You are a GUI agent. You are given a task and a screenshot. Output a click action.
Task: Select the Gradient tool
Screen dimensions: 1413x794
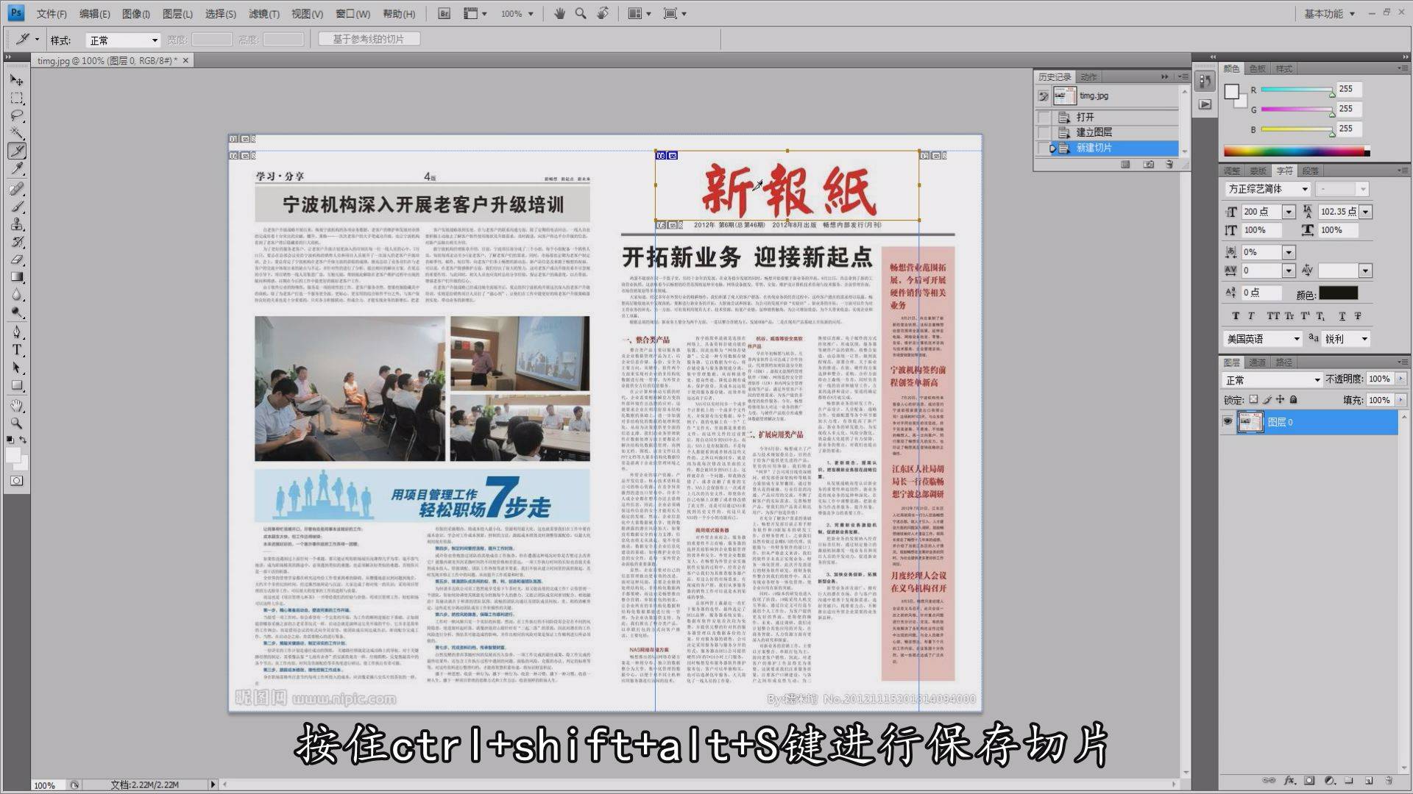coord(16,277)
